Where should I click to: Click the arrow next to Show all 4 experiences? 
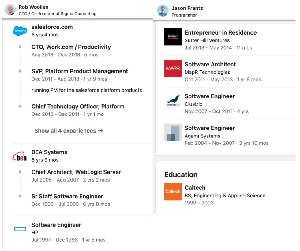pyautogui.click(x=100, y=131)
